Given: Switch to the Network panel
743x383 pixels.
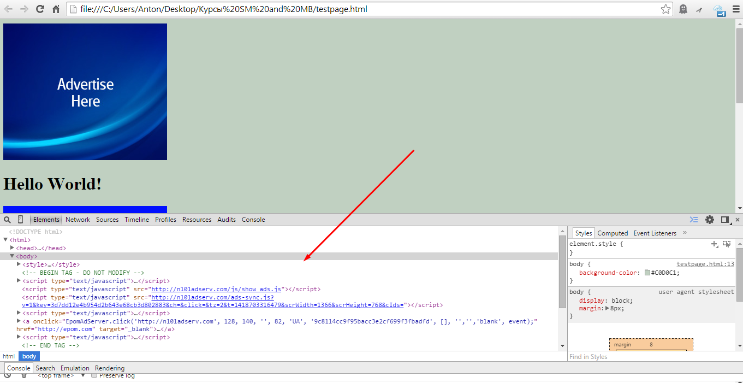Looking at the screenshot, I should coord(78,220).
